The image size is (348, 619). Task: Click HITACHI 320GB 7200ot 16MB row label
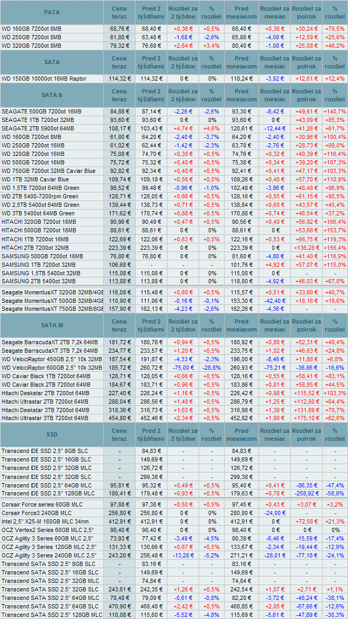click(39, 222)
